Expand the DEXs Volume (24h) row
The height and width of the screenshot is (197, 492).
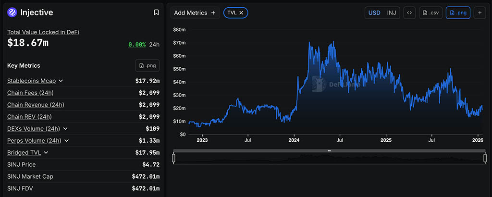65,129
